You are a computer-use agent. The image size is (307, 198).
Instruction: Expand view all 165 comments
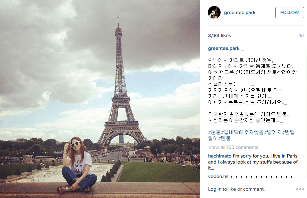click(234, 147)
